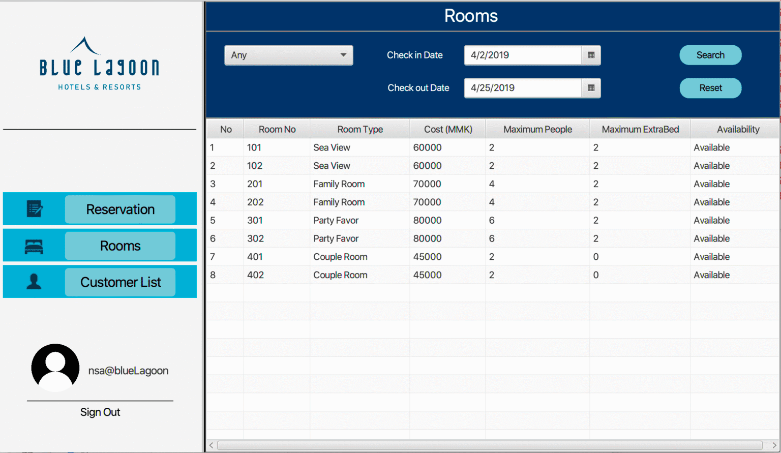Click Sign Out below the profile
The image size is (781, 453).
[x=100, y=412]
